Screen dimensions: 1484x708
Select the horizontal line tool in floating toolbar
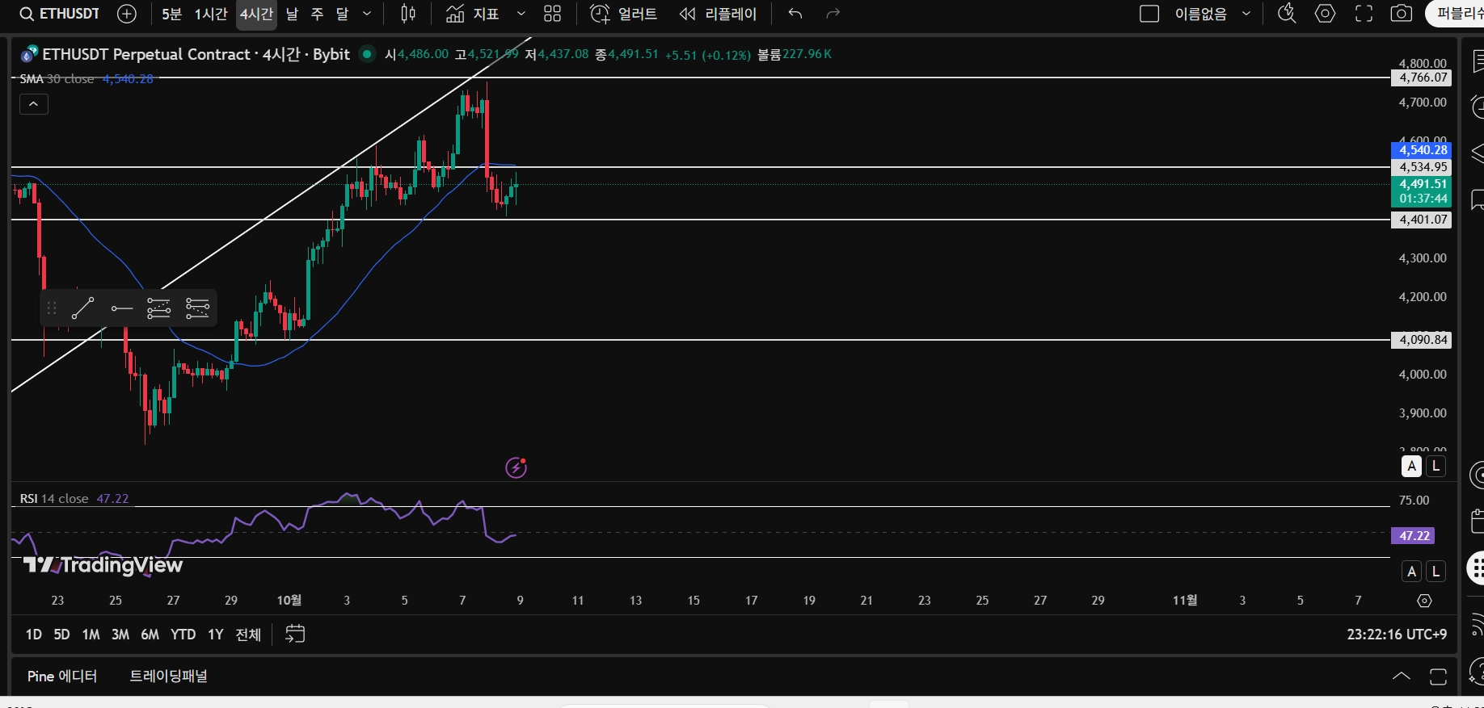coord(122,308)
